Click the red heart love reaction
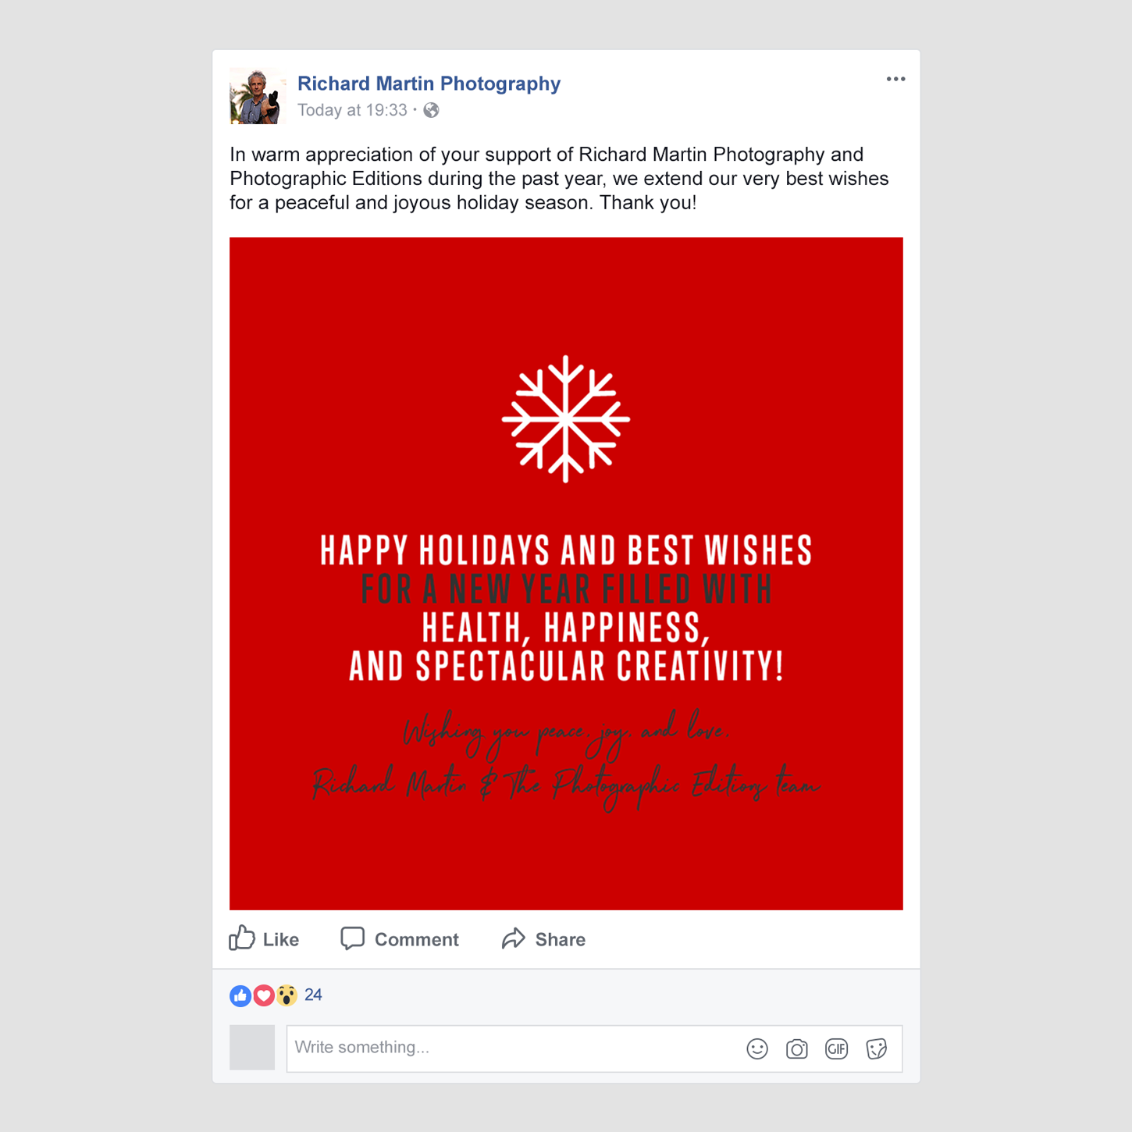 click(x=264, y=995)
